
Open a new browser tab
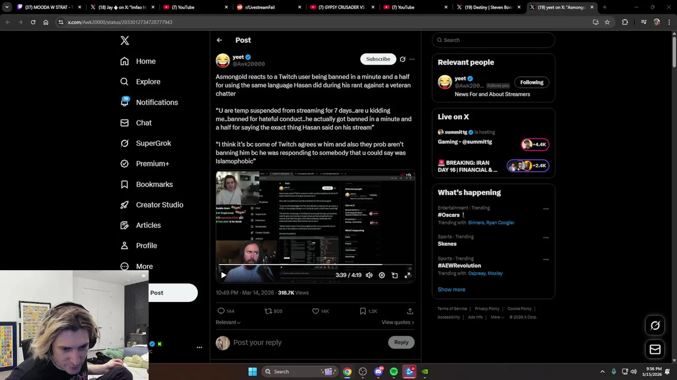tap(605, 7)
